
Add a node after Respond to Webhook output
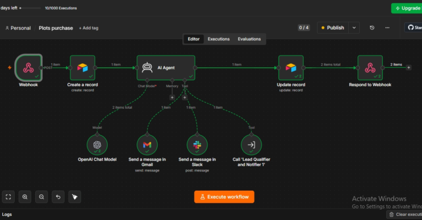pos(409,68)
